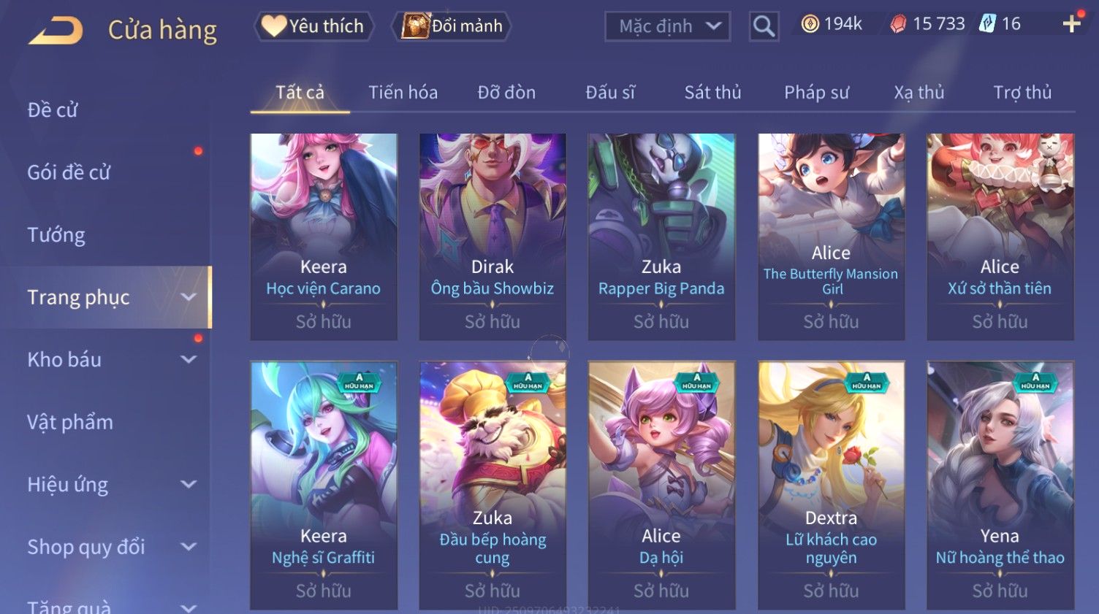
Task: Select the Sát thủ category tab
Action: (x=712, y=93)
